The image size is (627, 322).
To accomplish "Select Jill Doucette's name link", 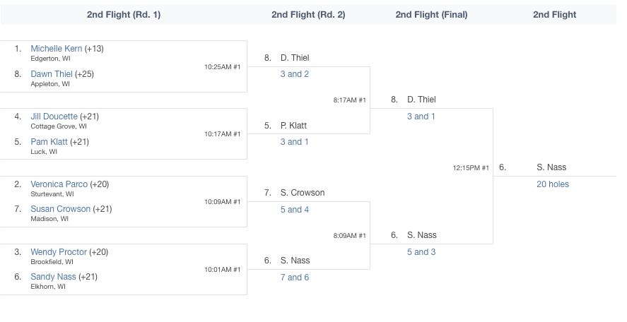I will [x=54, y=117].
